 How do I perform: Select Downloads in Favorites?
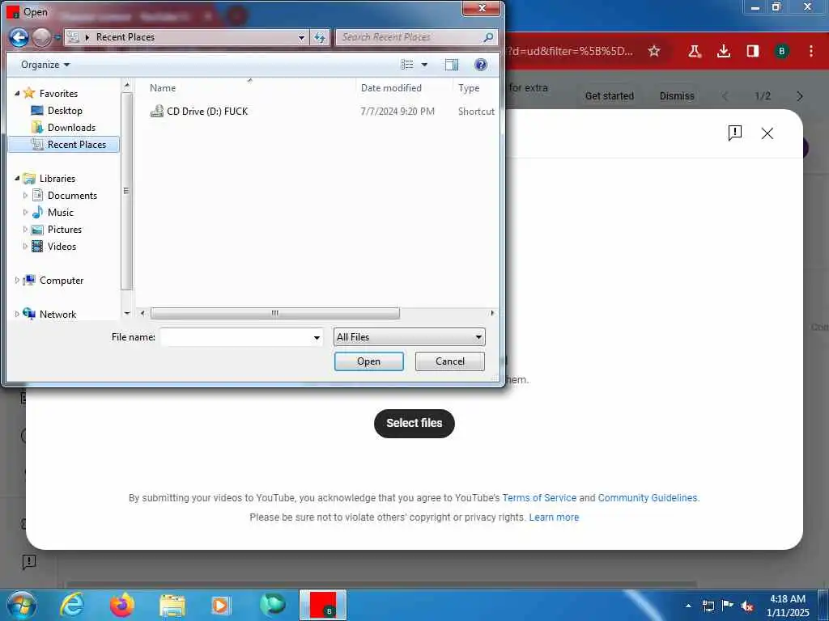71,127
